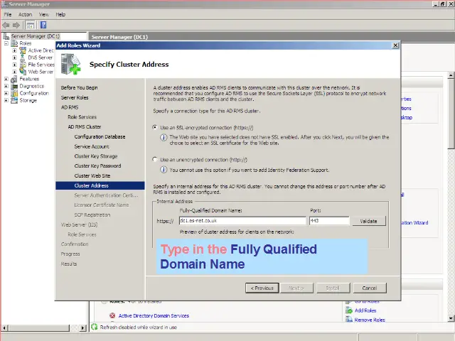
Task: Select the Cluster Key Password wizard step
Action: (97, 166)
